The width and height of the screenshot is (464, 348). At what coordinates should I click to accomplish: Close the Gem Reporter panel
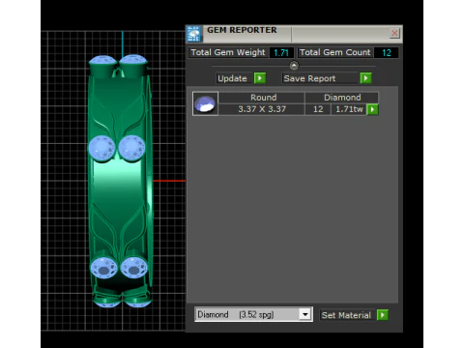tap(394, 33)
